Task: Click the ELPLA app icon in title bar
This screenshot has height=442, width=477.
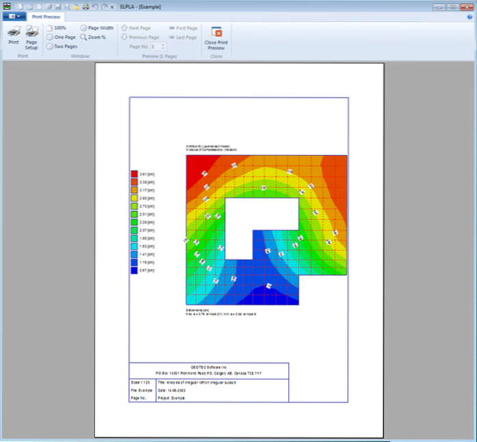Action: pyautogui.click(x=7, y=6)
